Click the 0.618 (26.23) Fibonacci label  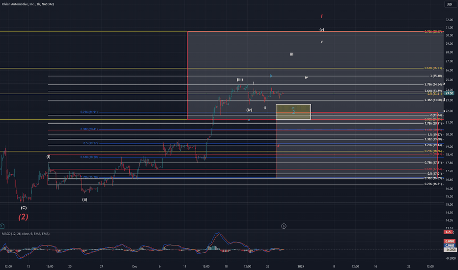coord(433,68)
